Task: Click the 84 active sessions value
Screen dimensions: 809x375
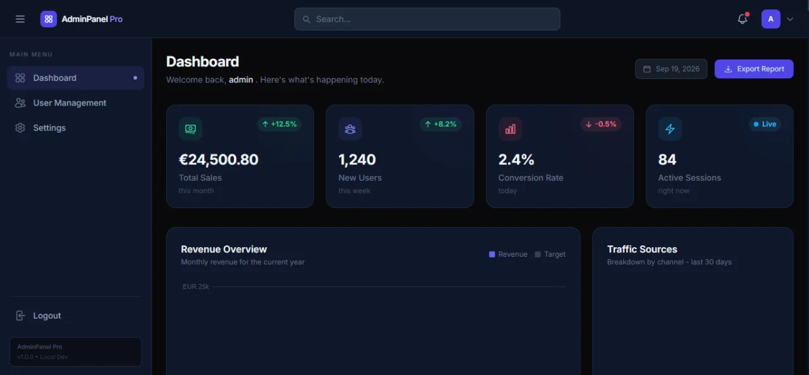Action: [x=667, y=159]
